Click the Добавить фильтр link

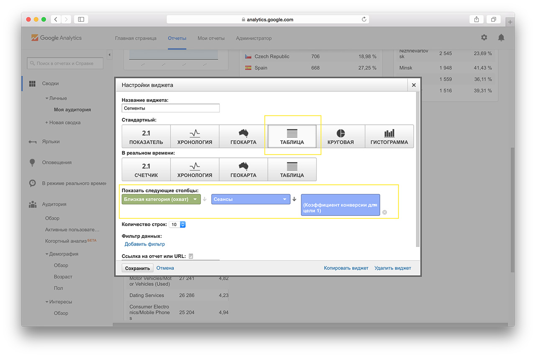pyautogui.click(x=144, y=244)
